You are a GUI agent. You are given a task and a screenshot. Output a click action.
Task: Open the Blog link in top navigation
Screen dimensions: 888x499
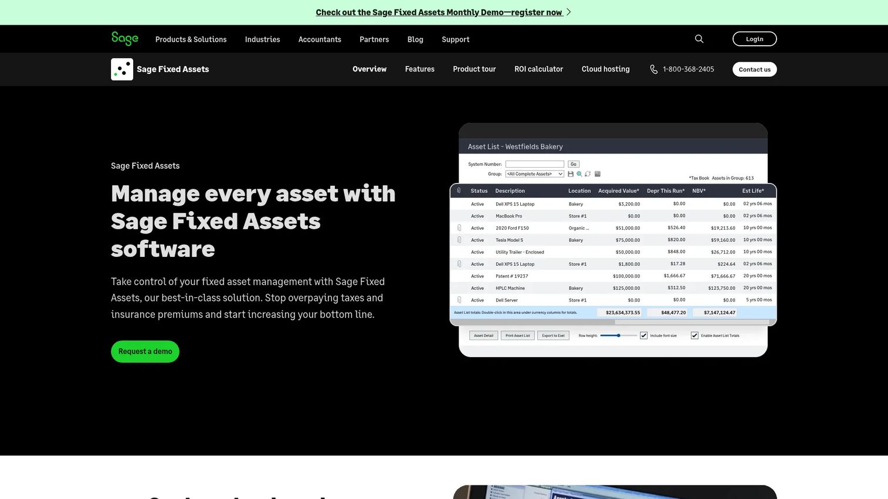point(415,39)
